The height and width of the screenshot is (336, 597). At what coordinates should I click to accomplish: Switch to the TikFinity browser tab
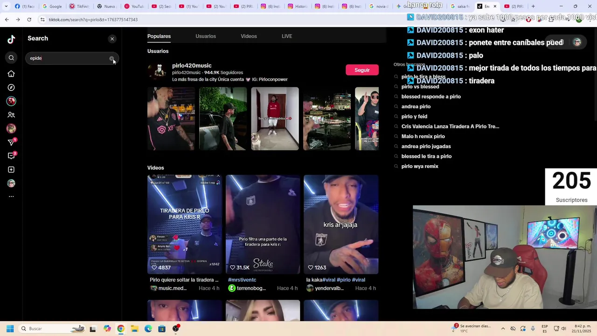click(x=79, y=6)
